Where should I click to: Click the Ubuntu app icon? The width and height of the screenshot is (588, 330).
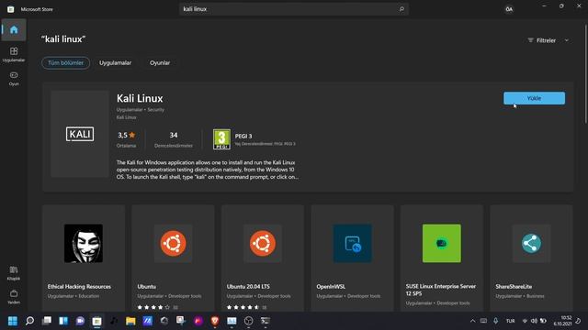pyautogui.click(x=173, y=243)
